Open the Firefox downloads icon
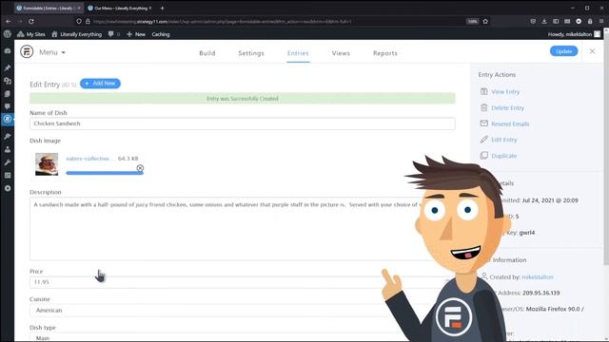Image resolution: width=609 pixels, height=342 pixels. [544, 21]
